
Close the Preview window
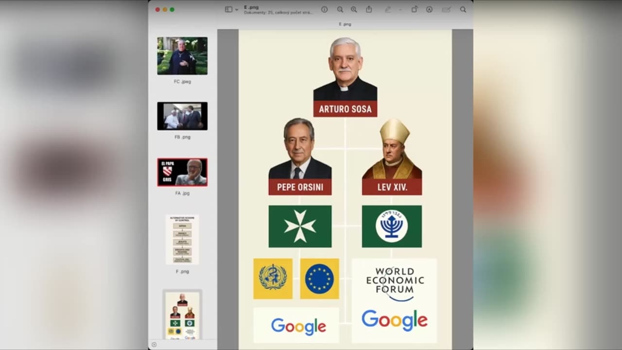point(157,10)
